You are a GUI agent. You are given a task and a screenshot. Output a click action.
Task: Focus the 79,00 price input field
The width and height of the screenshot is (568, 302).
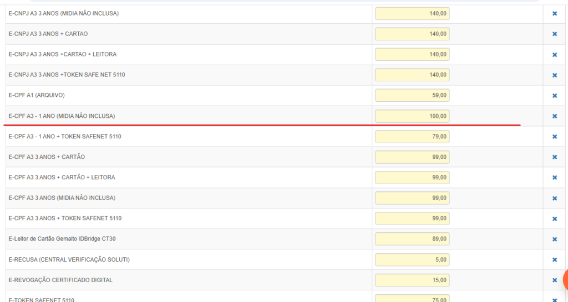click(x=412, y=136)
